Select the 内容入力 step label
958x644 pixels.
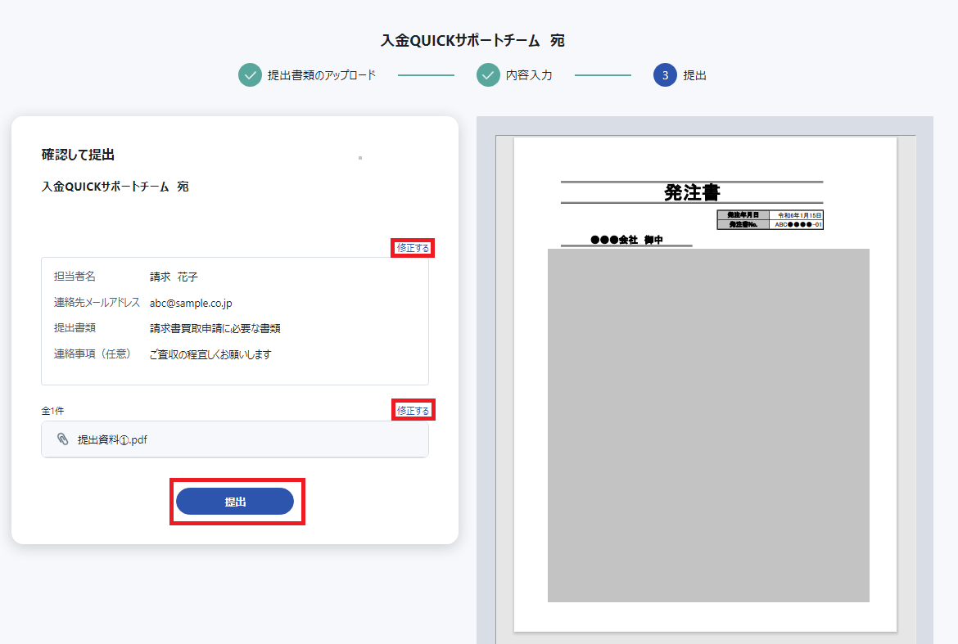click(529, 75)
